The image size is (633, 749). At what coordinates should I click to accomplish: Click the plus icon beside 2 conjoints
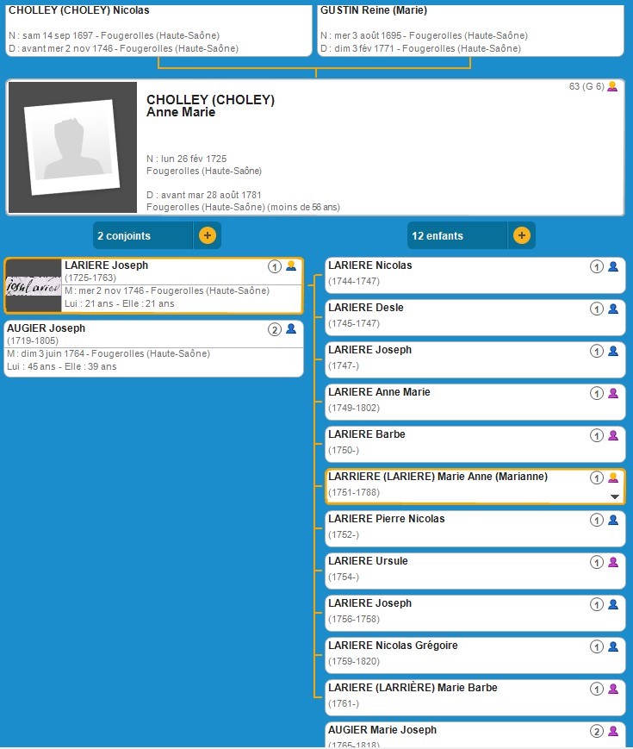(x=208, y=235)
